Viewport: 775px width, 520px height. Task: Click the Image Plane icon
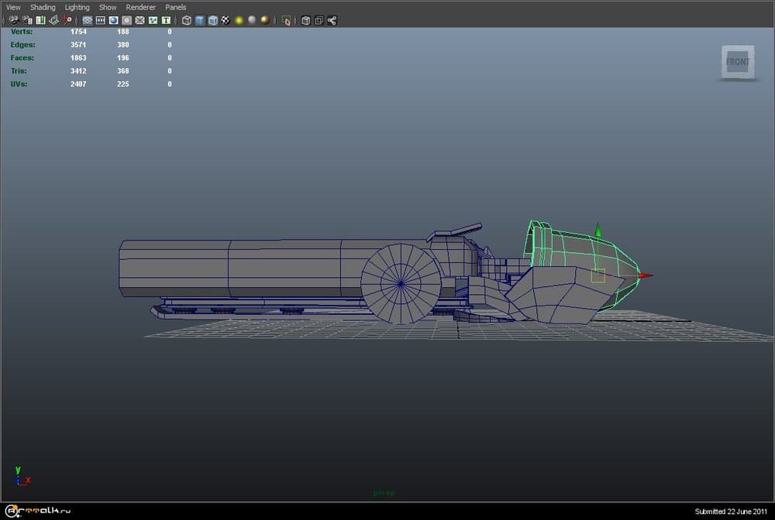pos(53,20)
